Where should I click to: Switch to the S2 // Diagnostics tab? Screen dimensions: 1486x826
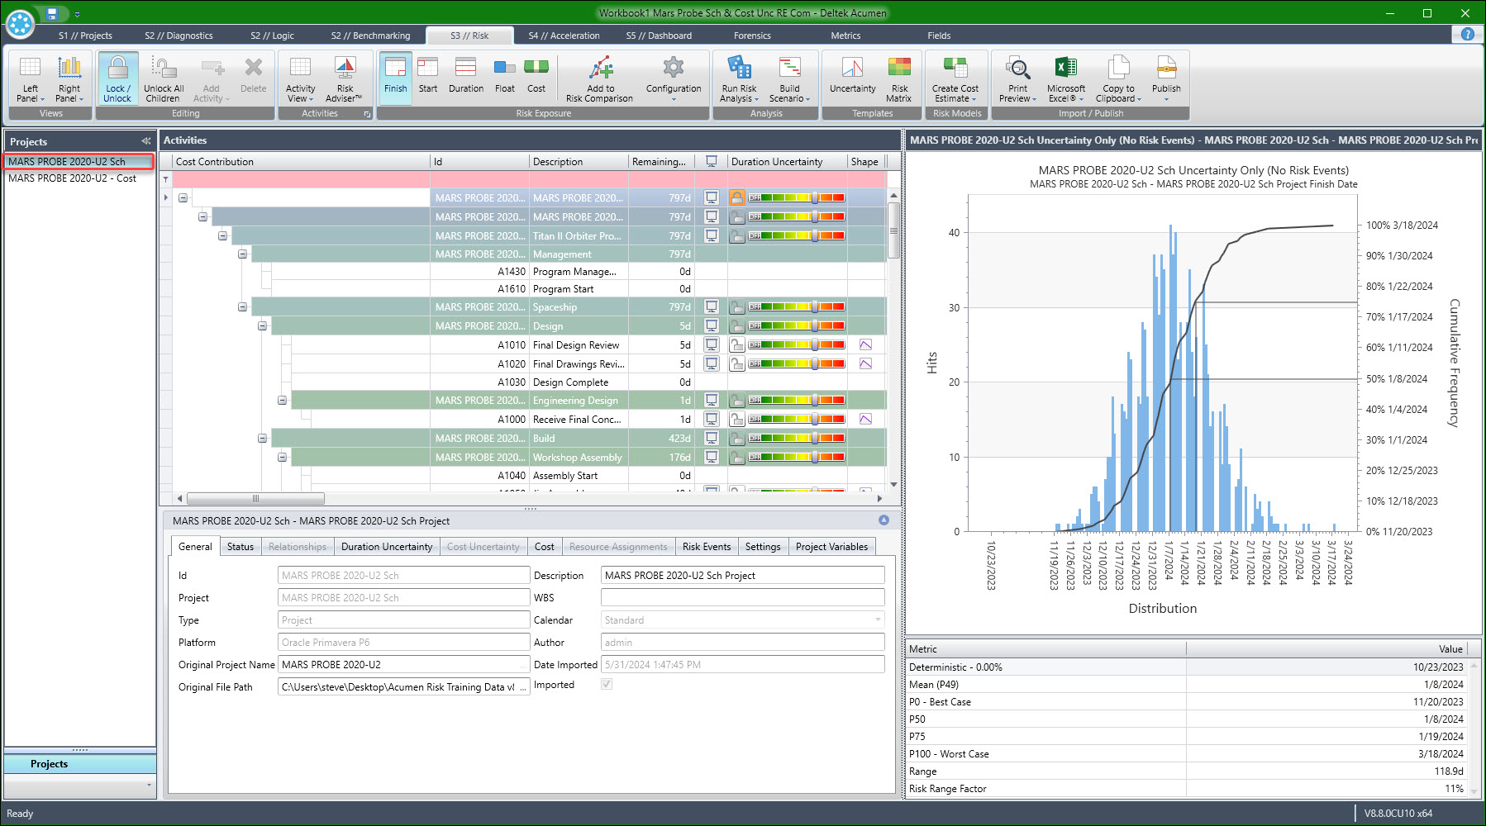(x=178, y=36)
